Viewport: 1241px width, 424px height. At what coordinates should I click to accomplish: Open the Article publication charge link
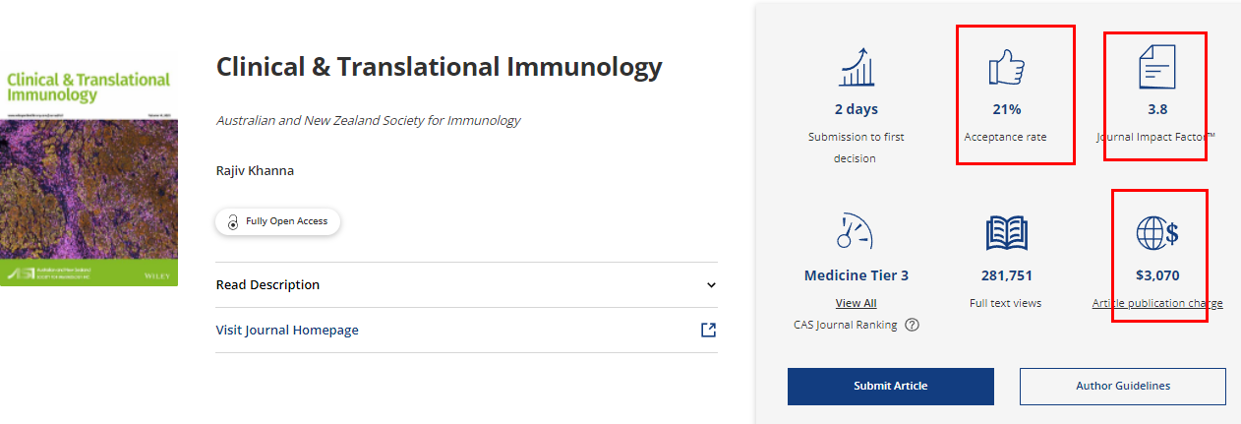point(1156,303)
